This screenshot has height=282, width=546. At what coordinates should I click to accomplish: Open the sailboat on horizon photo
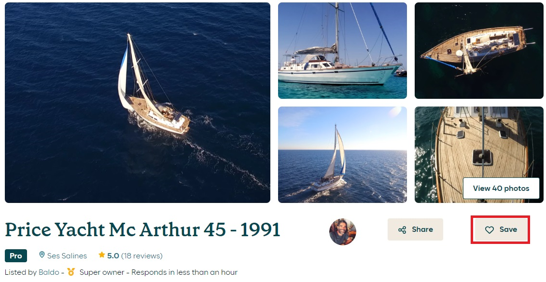(342, 155)
